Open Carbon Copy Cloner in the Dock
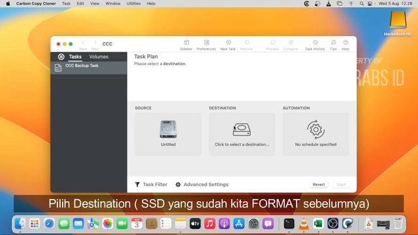The height and width of the screenshot is (235, 418). pos(347,223)
